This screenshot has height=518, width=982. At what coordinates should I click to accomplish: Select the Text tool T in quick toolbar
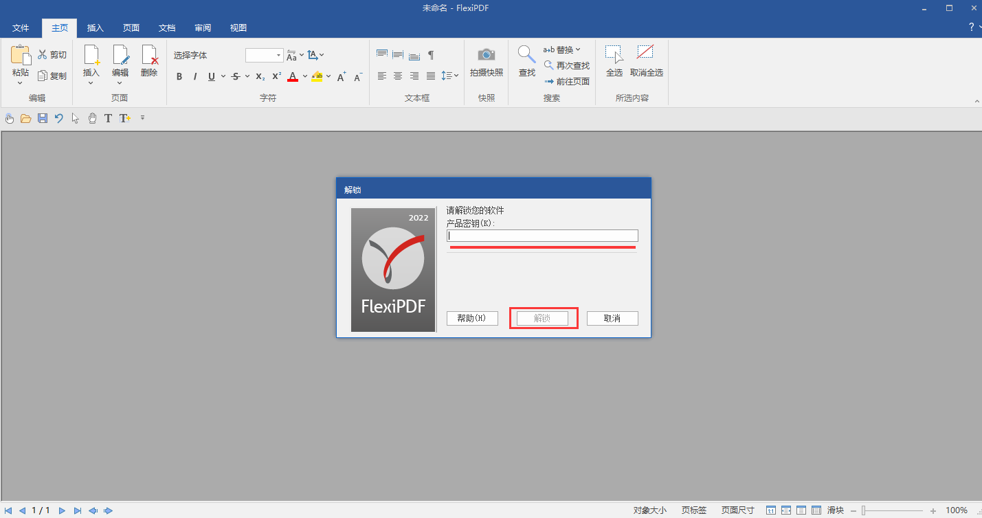[108, 118]
